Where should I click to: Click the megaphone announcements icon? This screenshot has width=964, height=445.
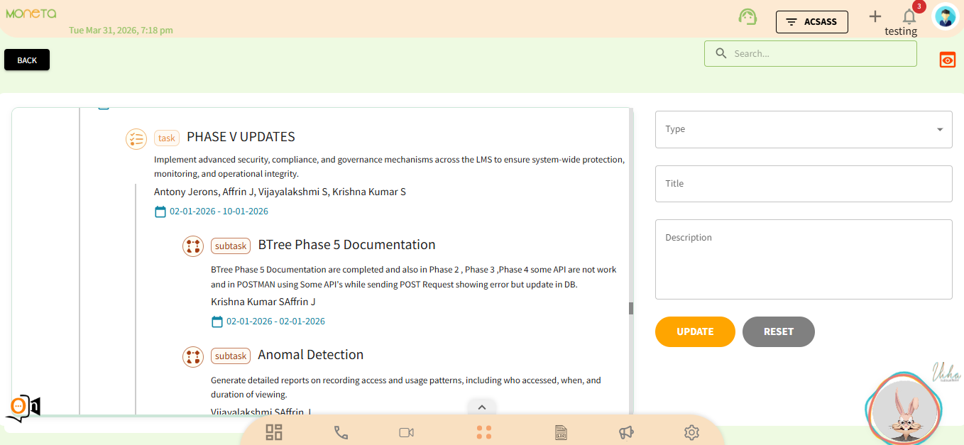[x=625, y=432]
